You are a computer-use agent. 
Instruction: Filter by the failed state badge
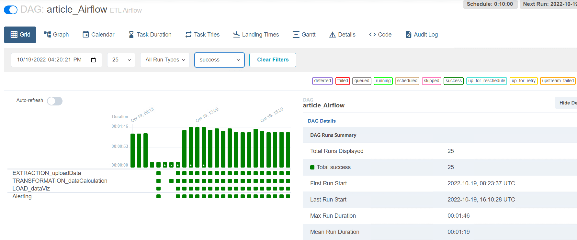(x=342, y=81)
